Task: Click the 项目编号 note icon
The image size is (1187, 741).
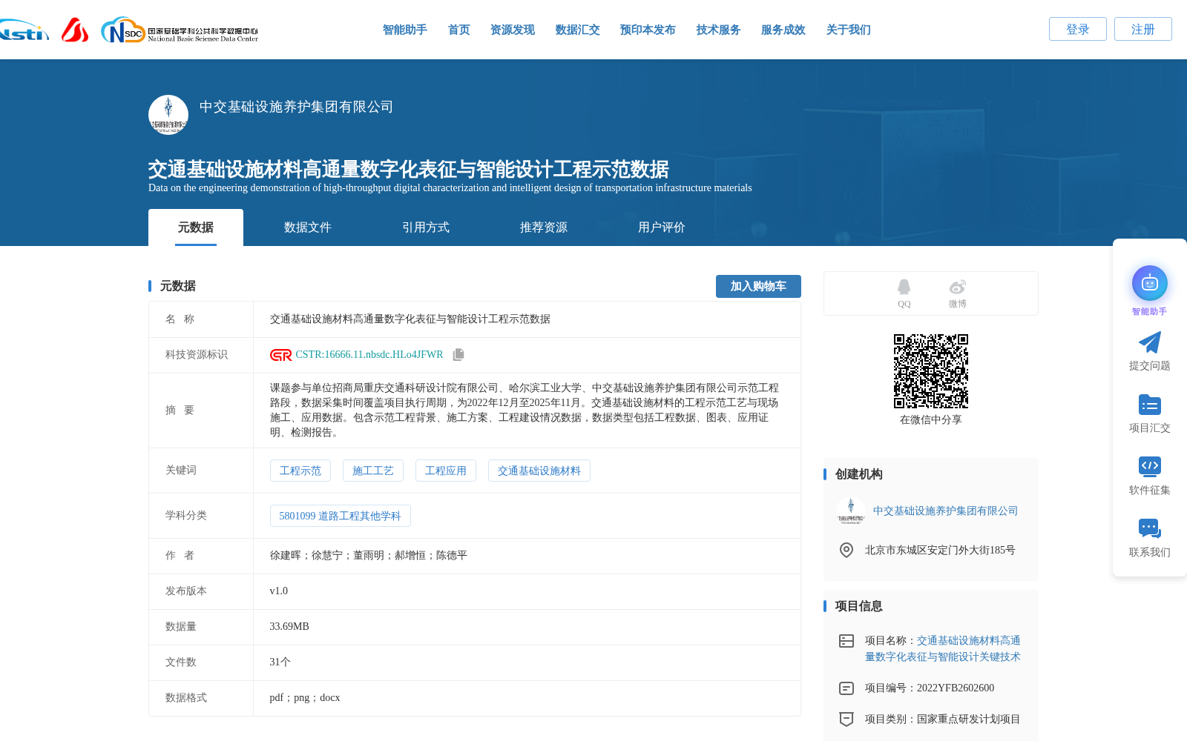Action: point(846,688)
